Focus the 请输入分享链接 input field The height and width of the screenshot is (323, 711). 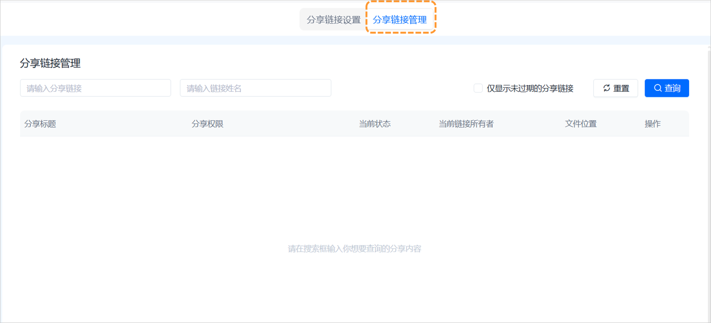(x=95, y=88)
